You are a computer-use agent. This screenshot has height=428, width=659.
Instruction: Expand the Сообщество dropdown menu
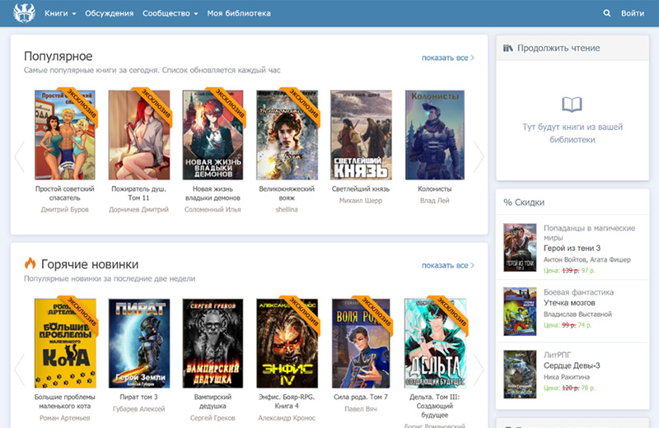(x=170, y=13)
